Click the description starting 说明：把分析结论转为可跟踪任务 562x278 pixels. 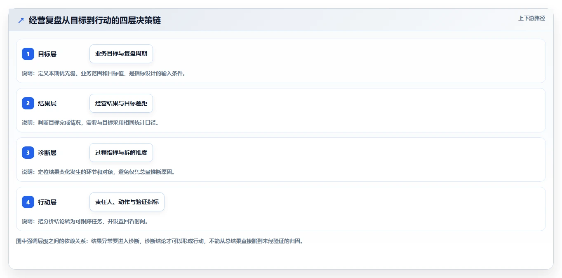85,221
